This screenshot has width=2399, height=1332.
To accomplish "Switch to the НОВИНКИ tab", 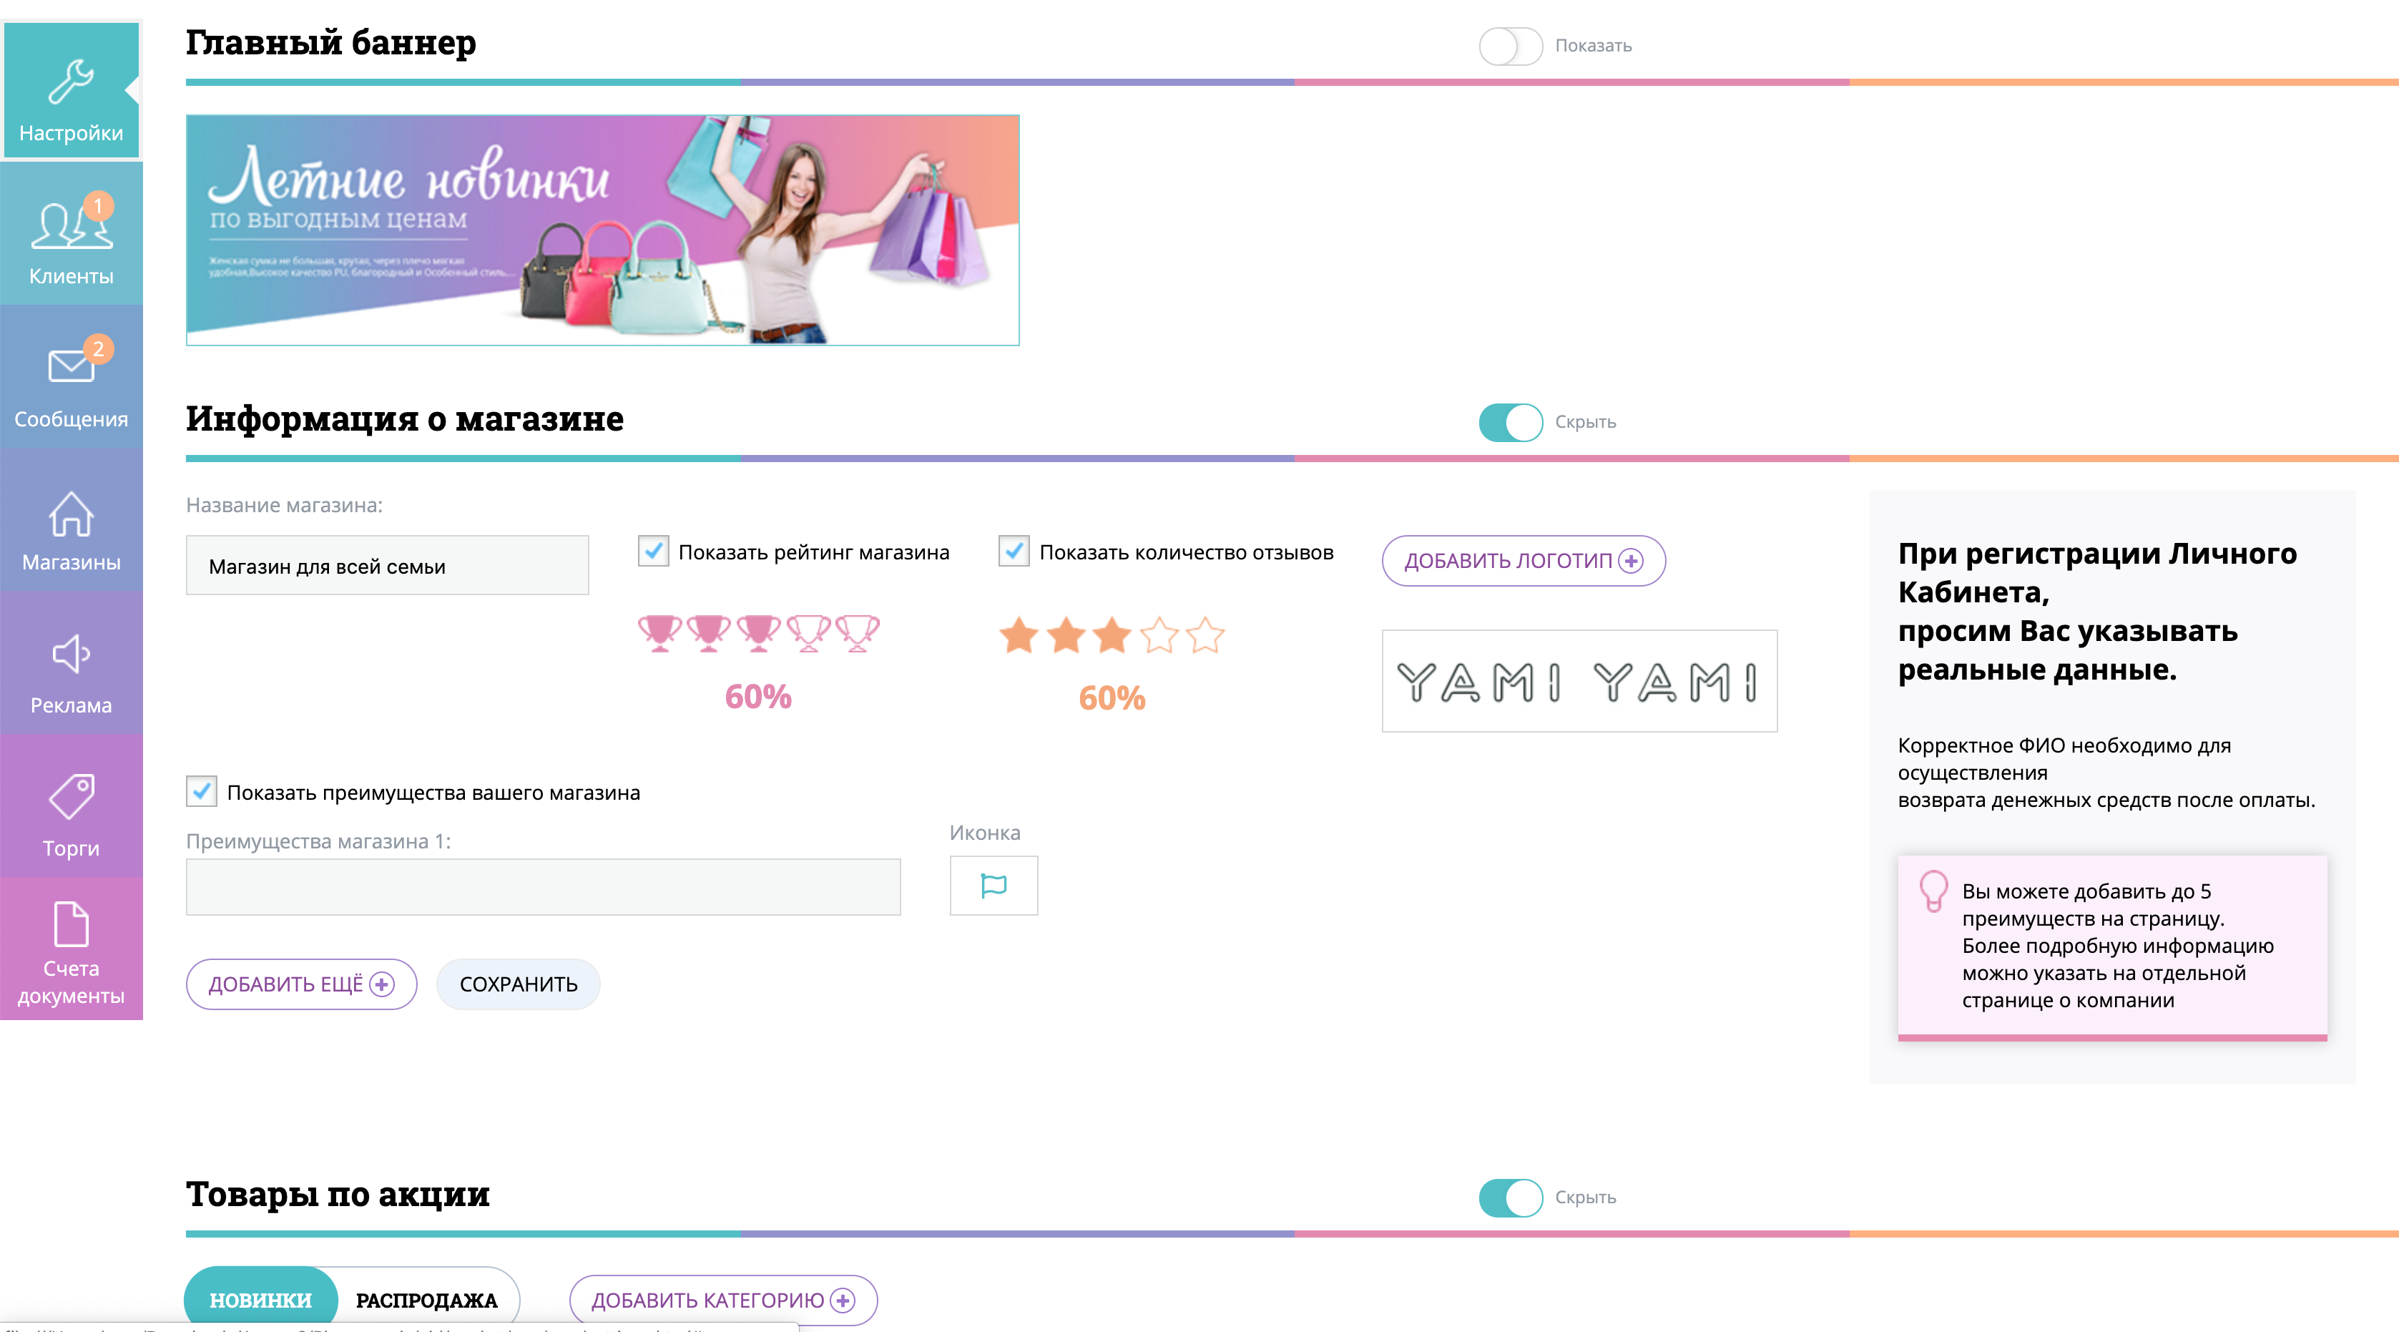I will [261, 1299].
